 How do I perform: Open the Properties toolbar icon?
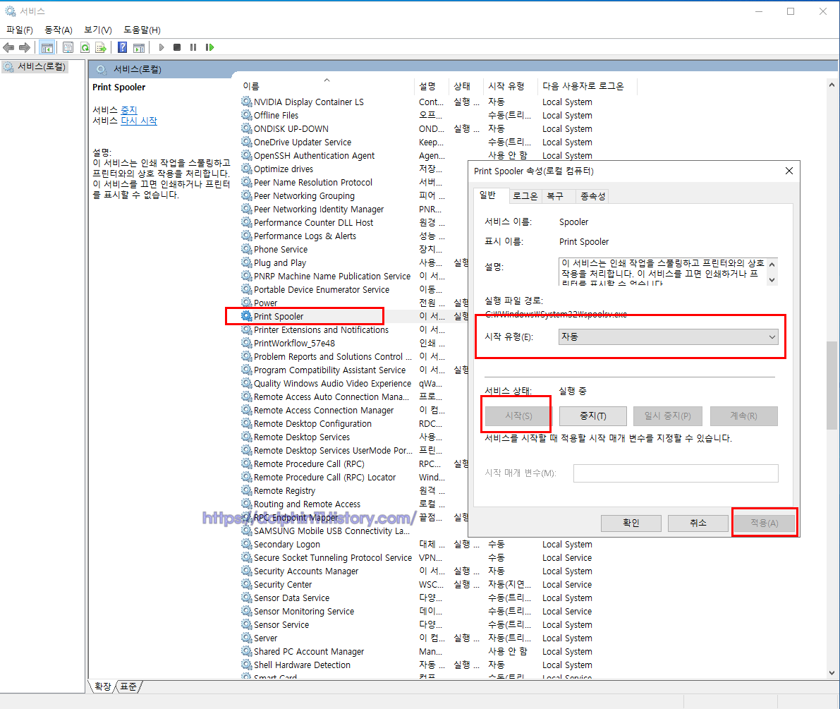coord(68,48)
